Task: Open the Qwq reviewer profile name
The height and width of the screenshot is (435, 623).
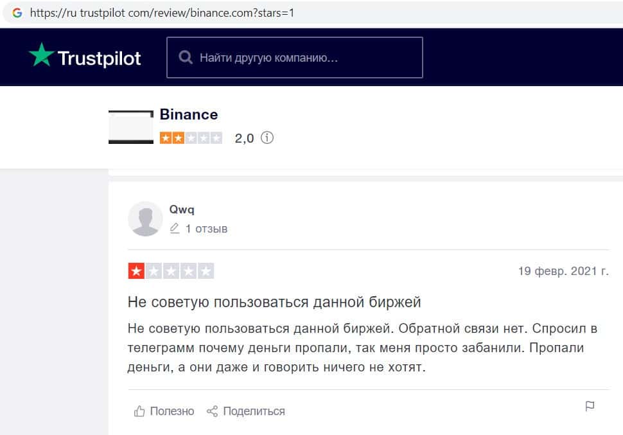Action: (x=182, y=209)
